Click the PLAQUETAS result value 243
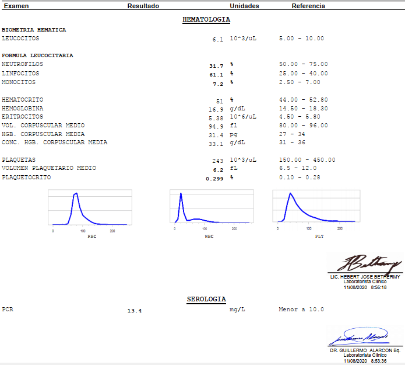This screenshot has height=365, width=405. click(218, 161)
